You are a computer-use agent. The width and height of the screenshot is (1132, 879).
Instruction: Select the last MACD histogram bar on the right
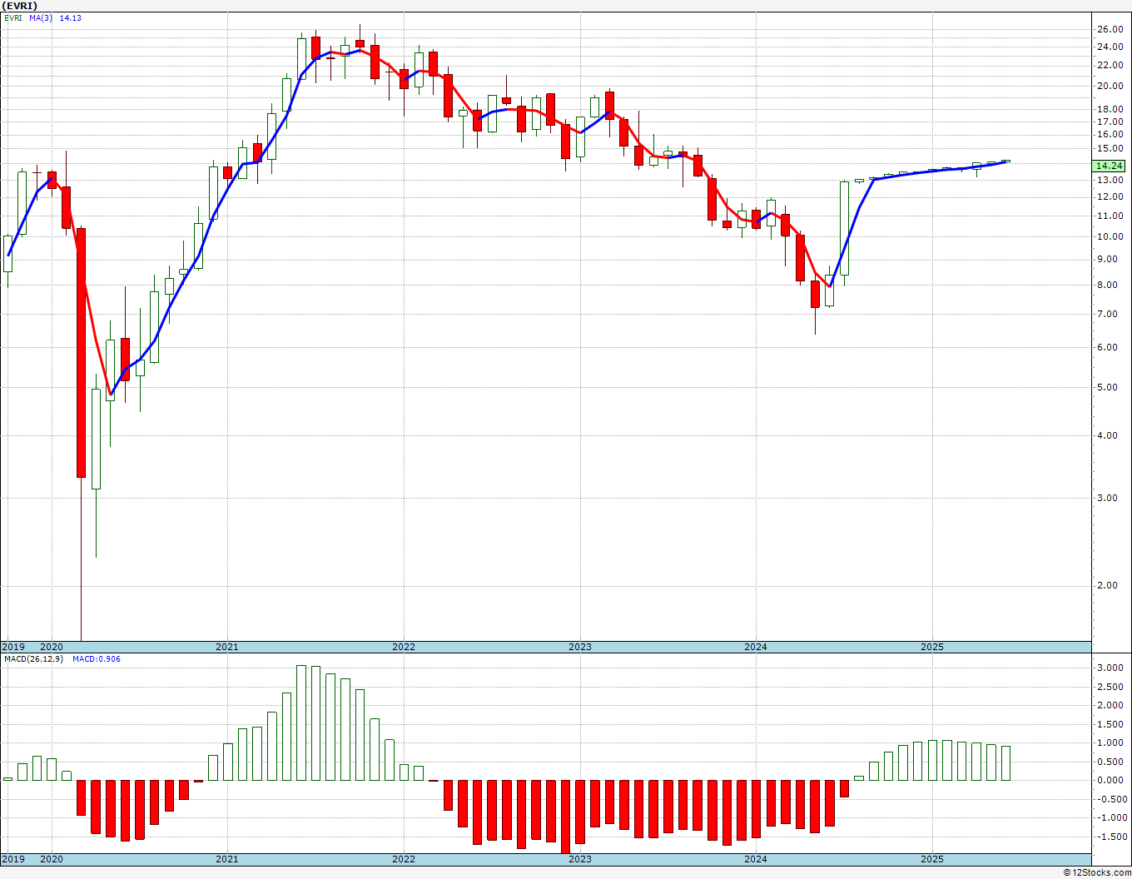[1006, 763]
